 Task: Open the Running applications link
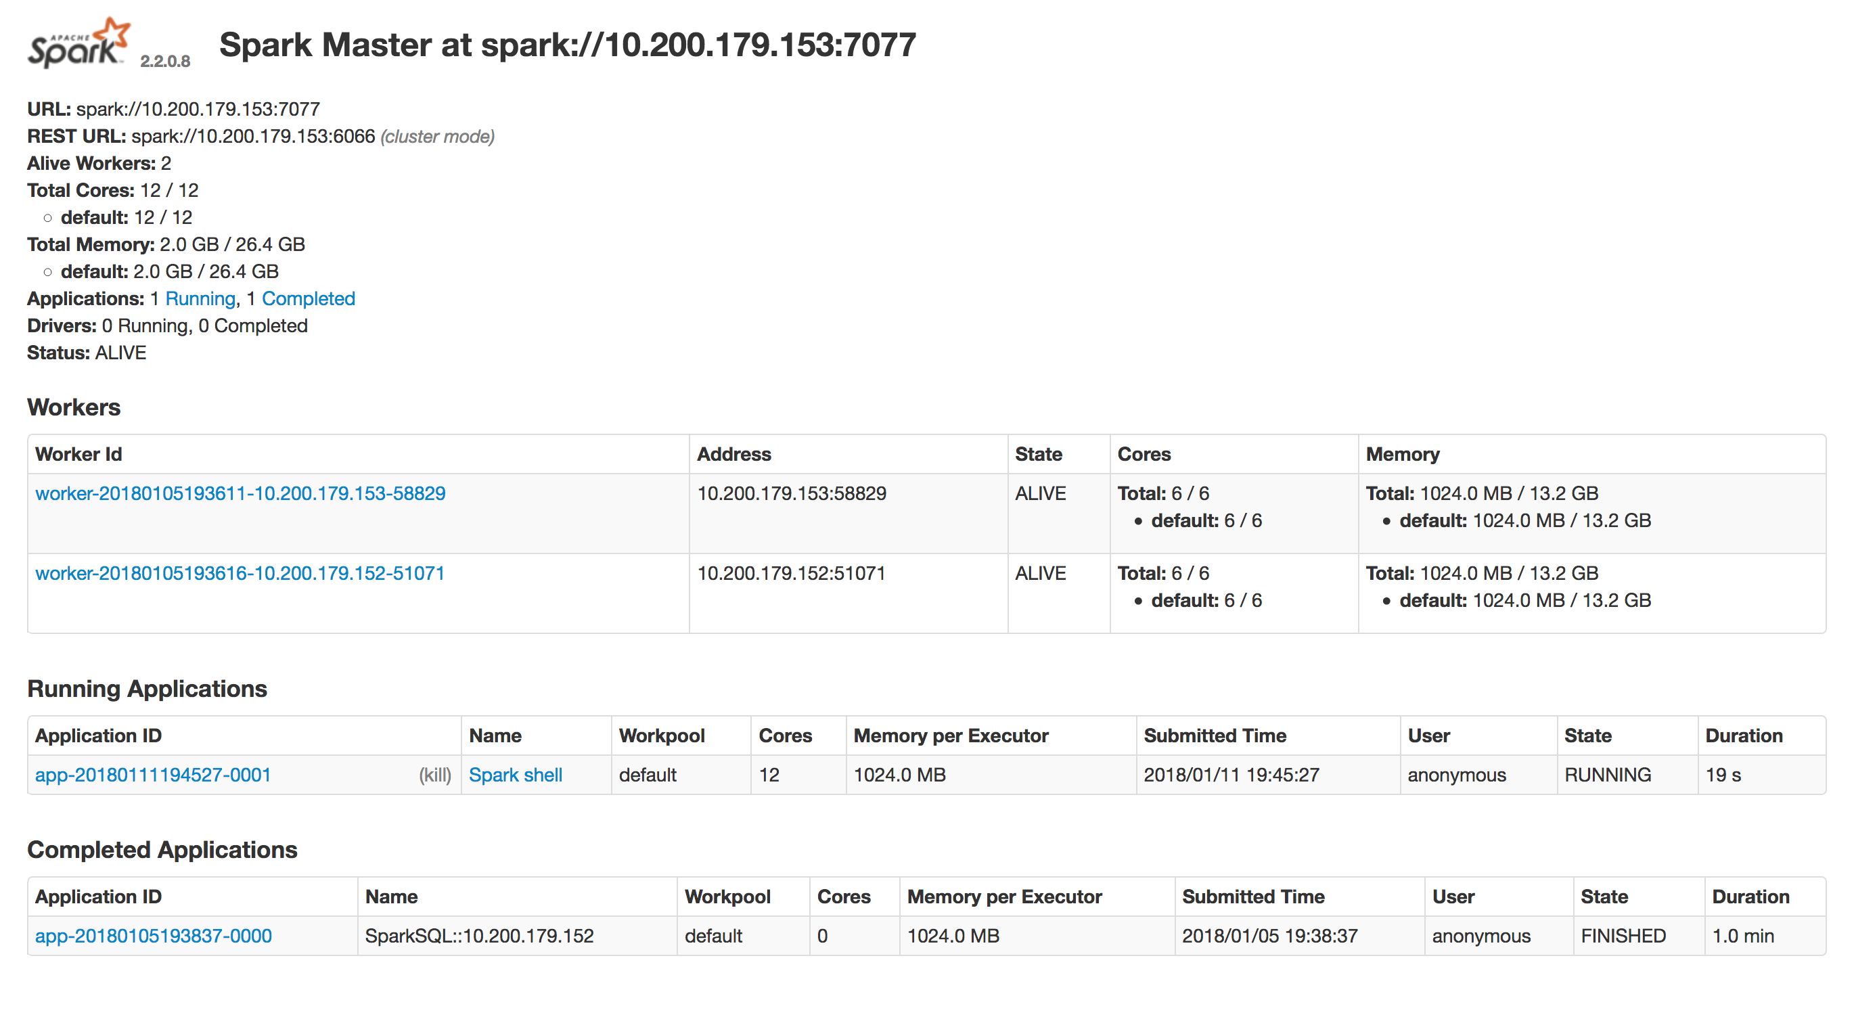click(x=200, y=298)
